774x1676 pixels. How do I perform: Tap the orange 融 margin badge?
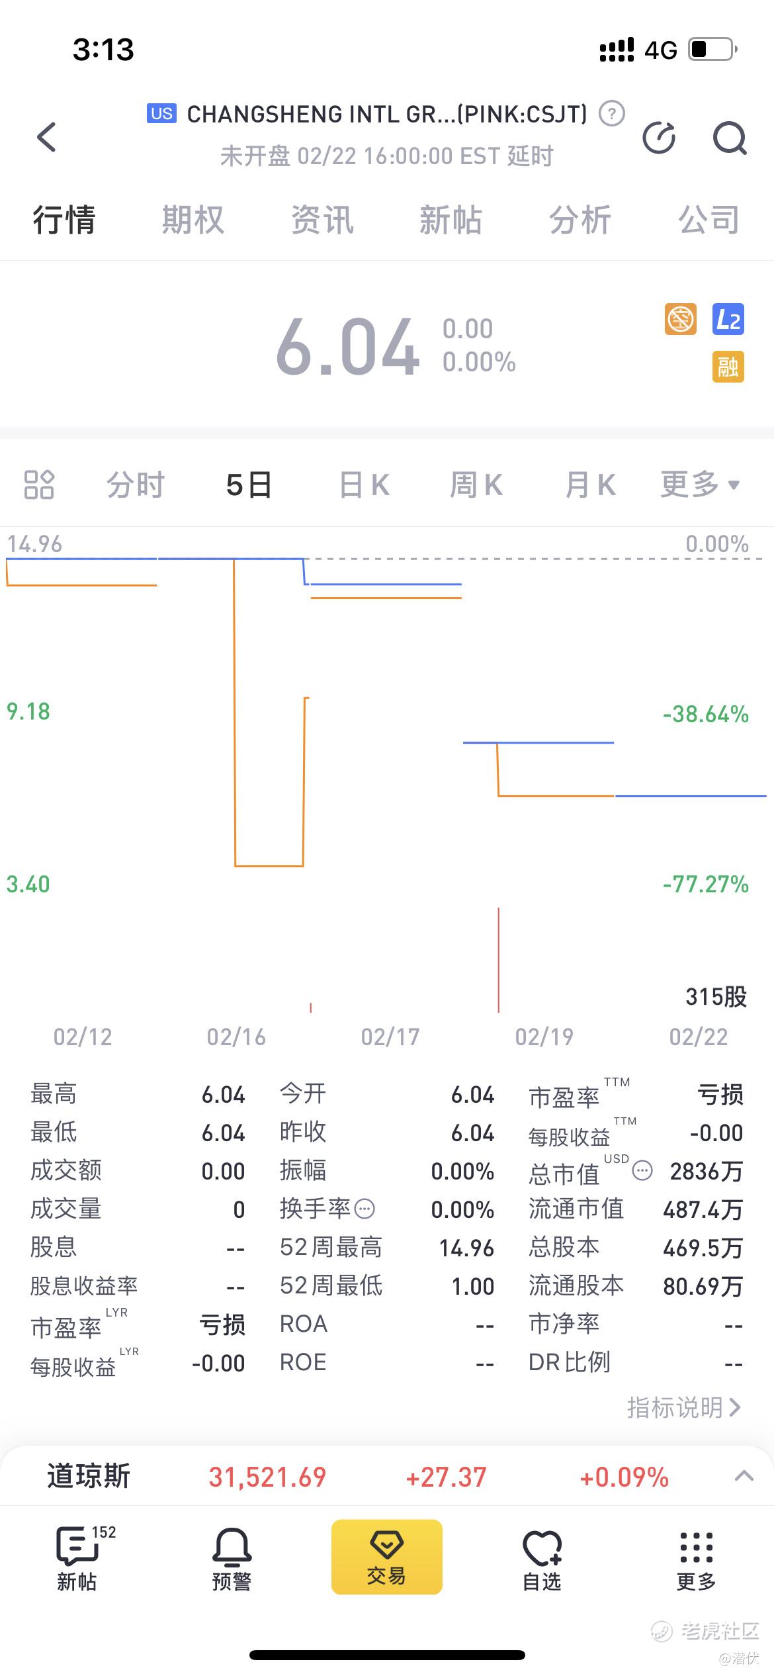pyautogui.click(x=728, y=367)
